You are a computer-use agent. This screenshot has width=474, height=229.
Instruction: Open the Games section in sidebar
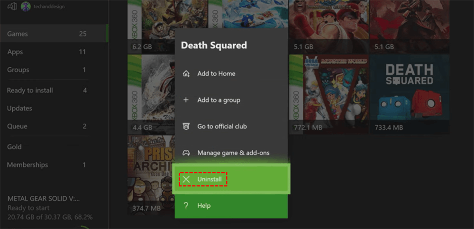pyautogui.click(x=18, y=34)
